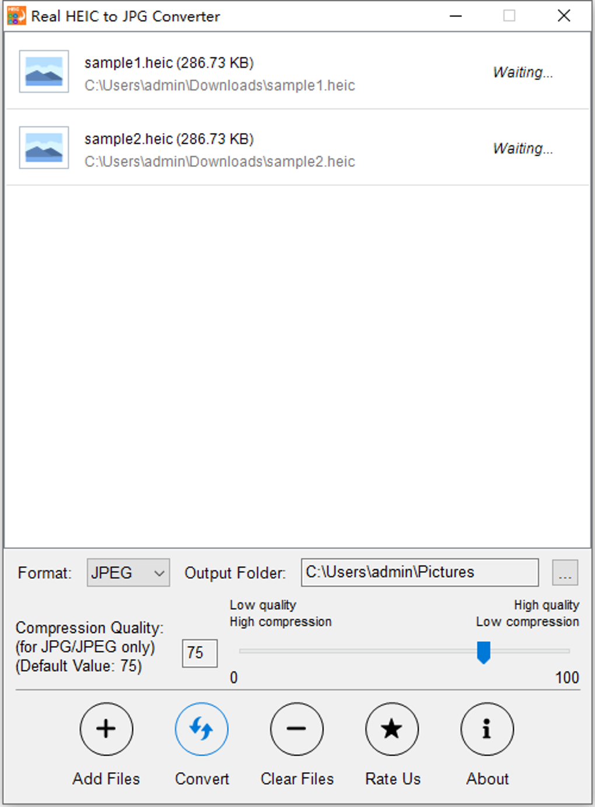Click the compression quality value box
The width and height of the screenshot is (595, 807).
(x=199, y=653)
